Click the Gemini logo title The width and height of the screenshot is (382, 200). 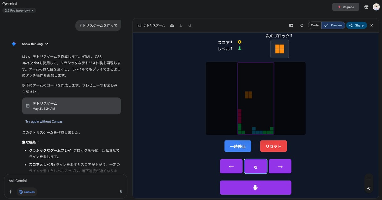(9, 4)
